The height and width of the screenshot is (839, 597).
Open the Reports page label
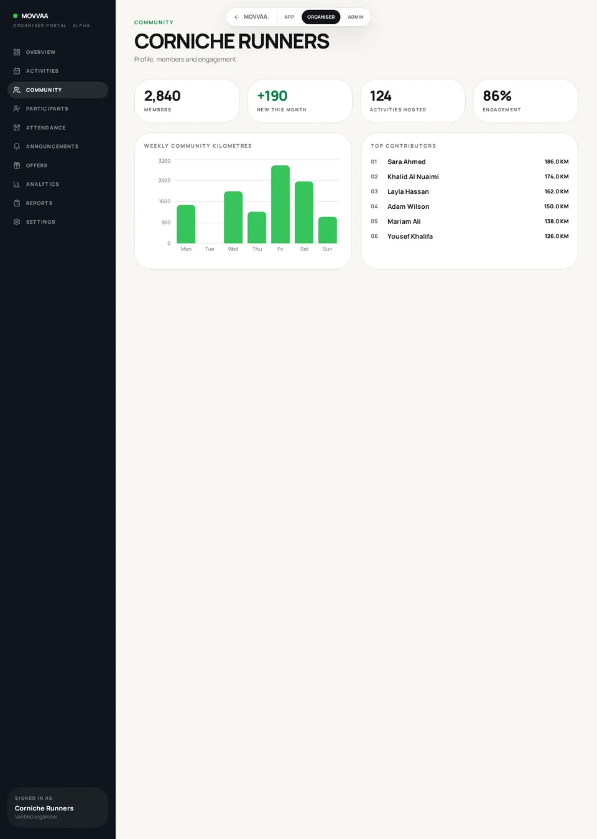39,203
